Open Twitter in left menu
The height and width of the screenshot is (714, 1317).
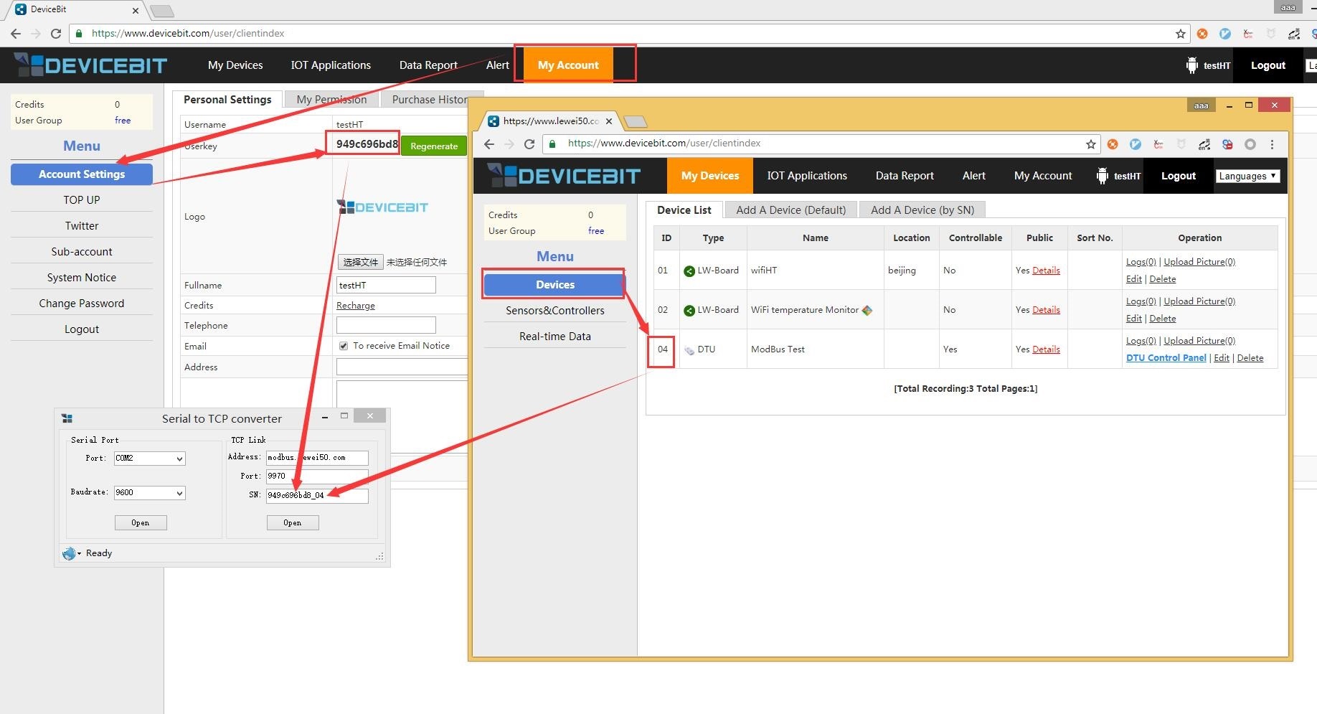coord(82,226)
